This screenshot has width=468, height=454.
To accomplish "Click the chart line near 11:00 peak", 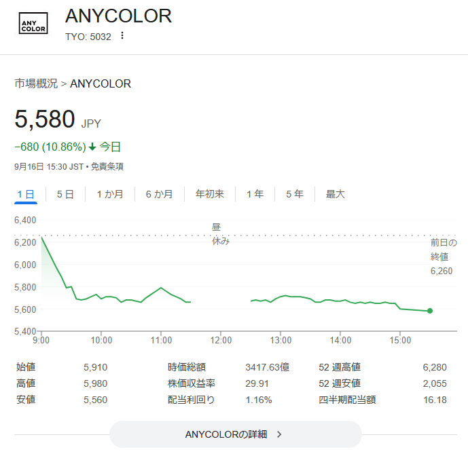I will click(x=161, y=288).
